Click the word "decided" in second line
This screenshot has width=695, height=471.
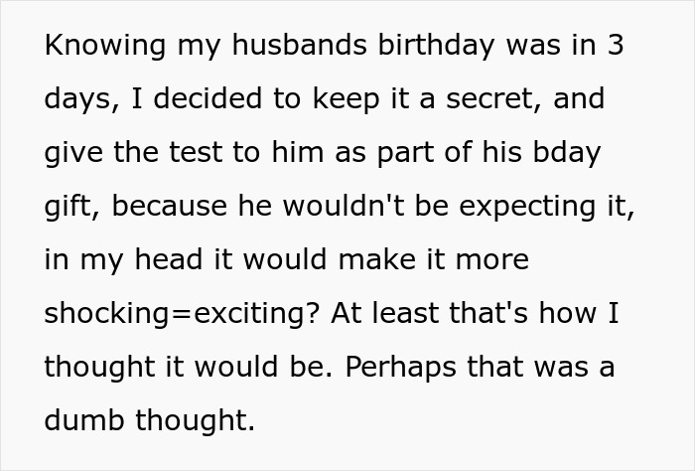pyautogui.click(x=208, y=98)
